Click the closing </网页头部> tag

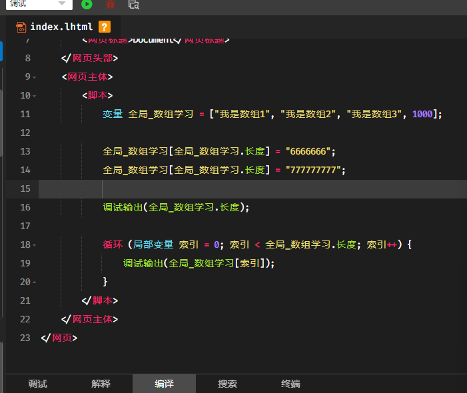(90, 58)
